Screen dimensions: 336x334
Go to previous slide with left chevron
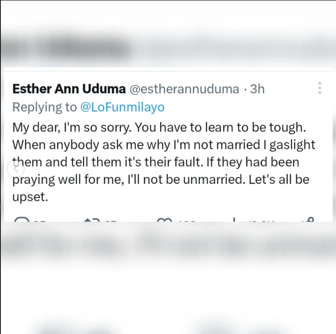[x=15, y=169]
